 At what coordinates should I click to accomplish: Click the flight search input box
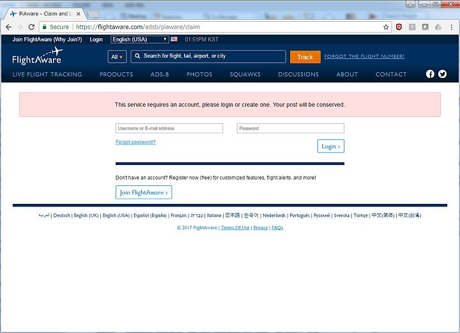(208, 56)
